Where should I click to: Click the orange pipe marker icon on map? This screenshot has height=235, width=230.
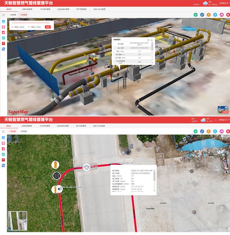(x=56, y=165)
